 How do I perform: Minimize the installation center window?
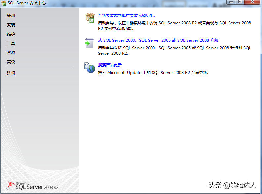(x=231, y=2)
